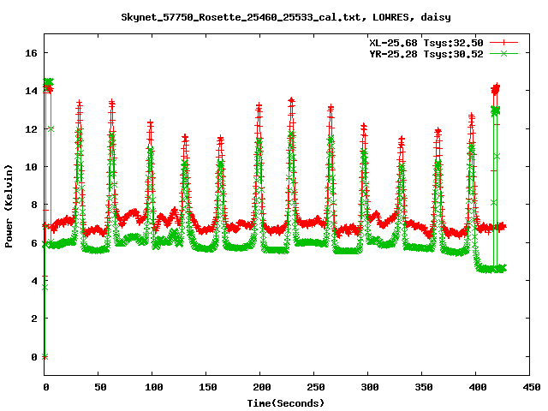
Task: Click the x-axis tick label 450
Action: pyautogui.click(x=531, y=387)
